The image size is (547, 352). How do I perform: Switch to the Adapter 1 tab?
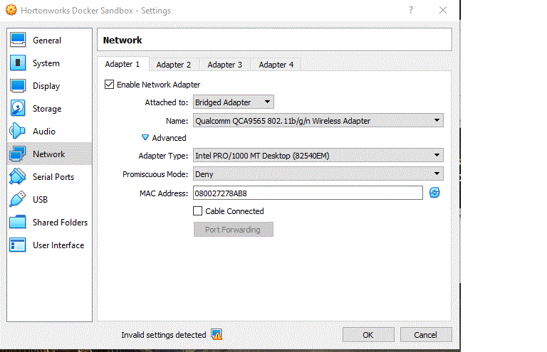click(x=123, y=64)
